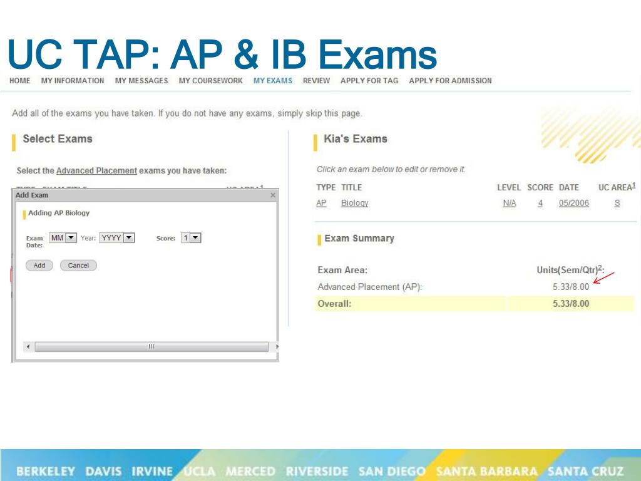Click the 'Adding AP Biology' heading
This screenshot has height=481, width=641.
(x=59, y=213)
